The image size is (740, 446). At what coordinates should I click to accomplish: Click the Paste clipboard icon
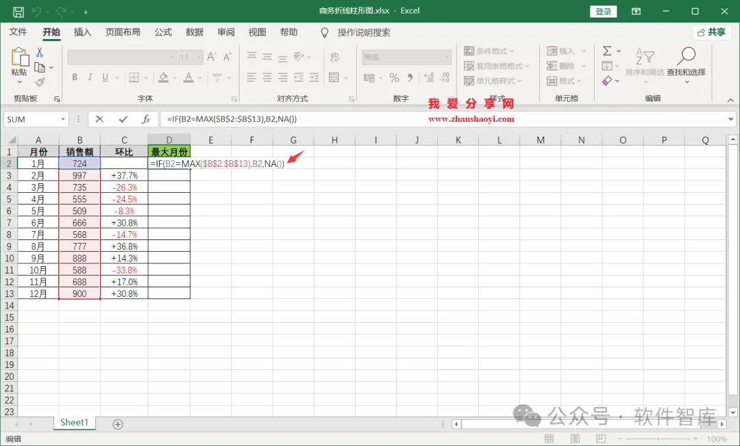[x=19, y=57]
